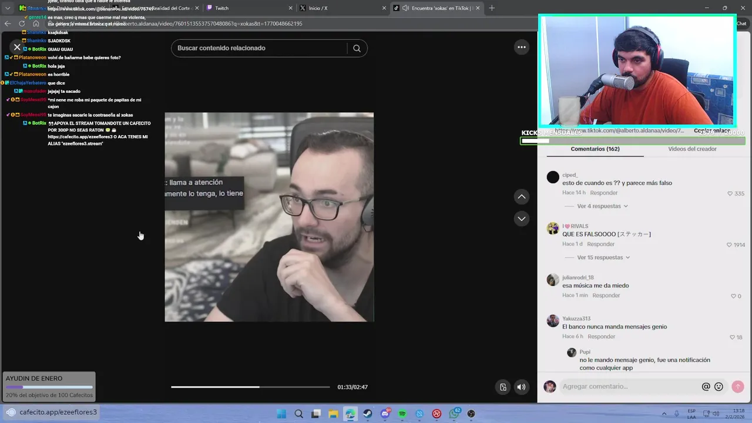
Task: Open 'Videos del creador' tab
Action: click(692, 149)
